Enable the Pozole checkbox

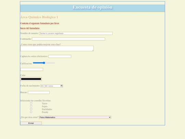click(31, 112)
